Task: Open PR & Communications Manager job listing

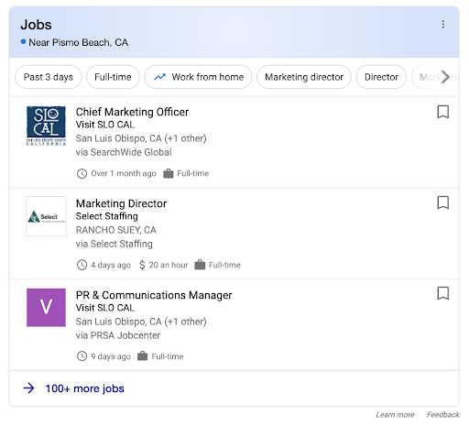Action: pos(154,295)
